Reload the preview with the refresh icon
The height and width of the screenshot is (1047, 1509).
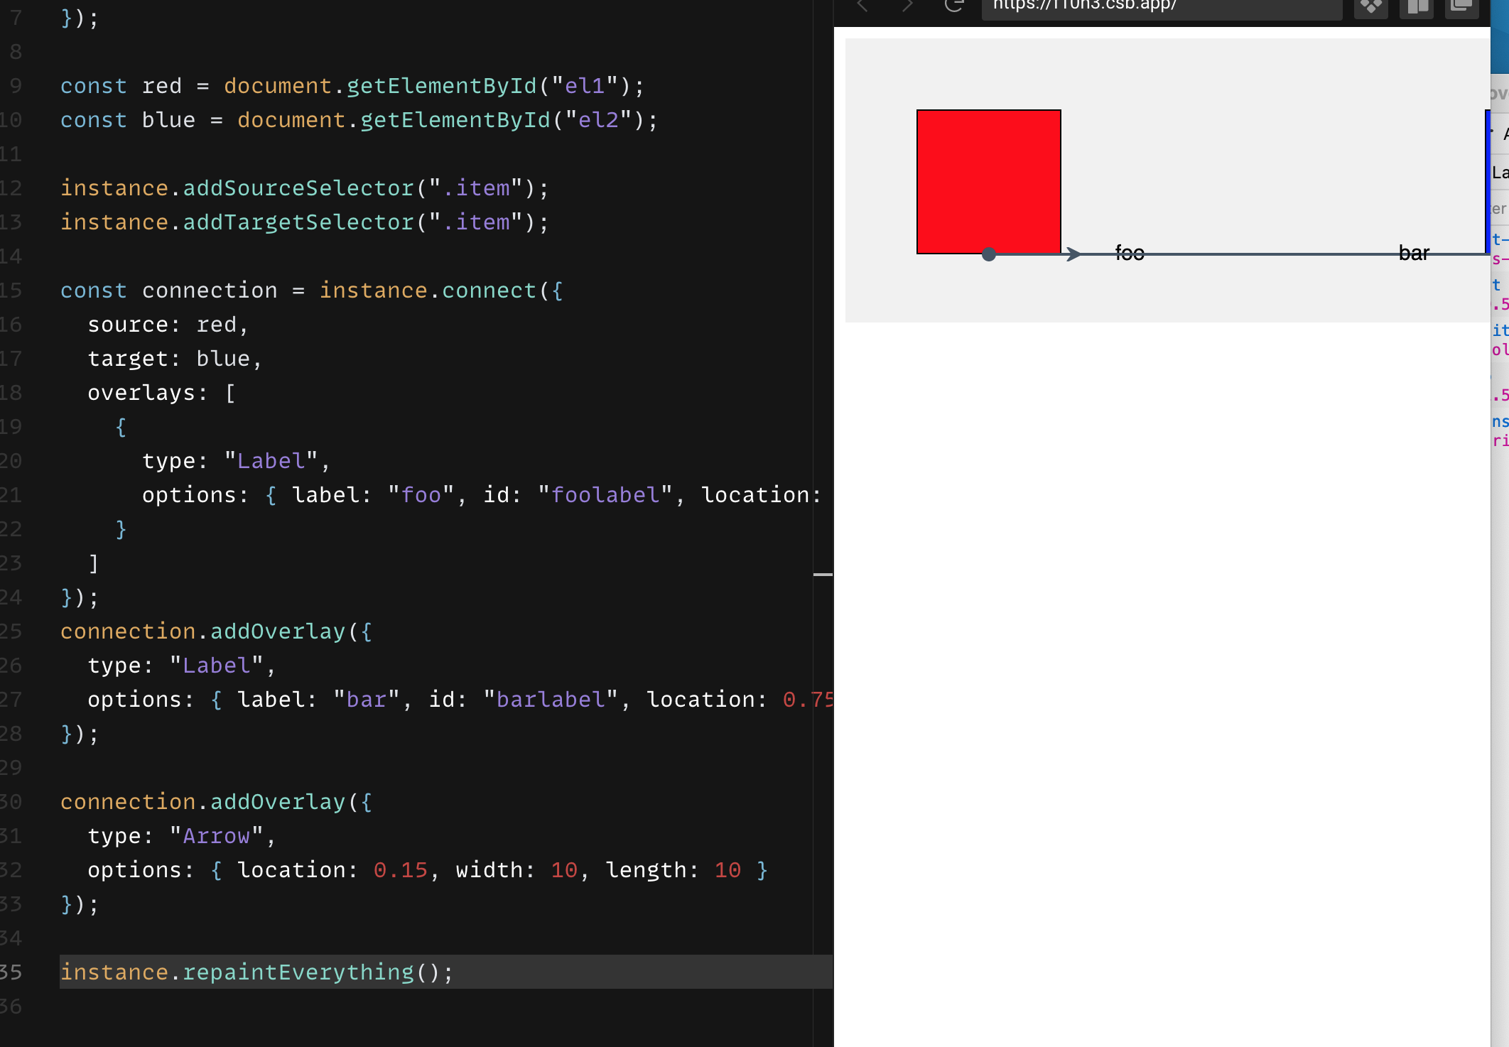[x=954, y=6]
